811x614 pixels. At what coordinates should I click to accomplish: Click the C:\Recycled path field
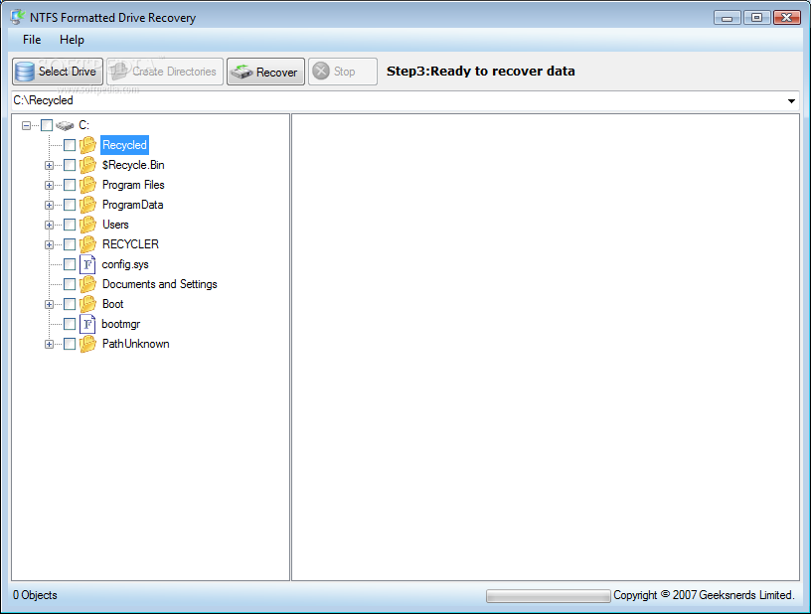[405, 100]
